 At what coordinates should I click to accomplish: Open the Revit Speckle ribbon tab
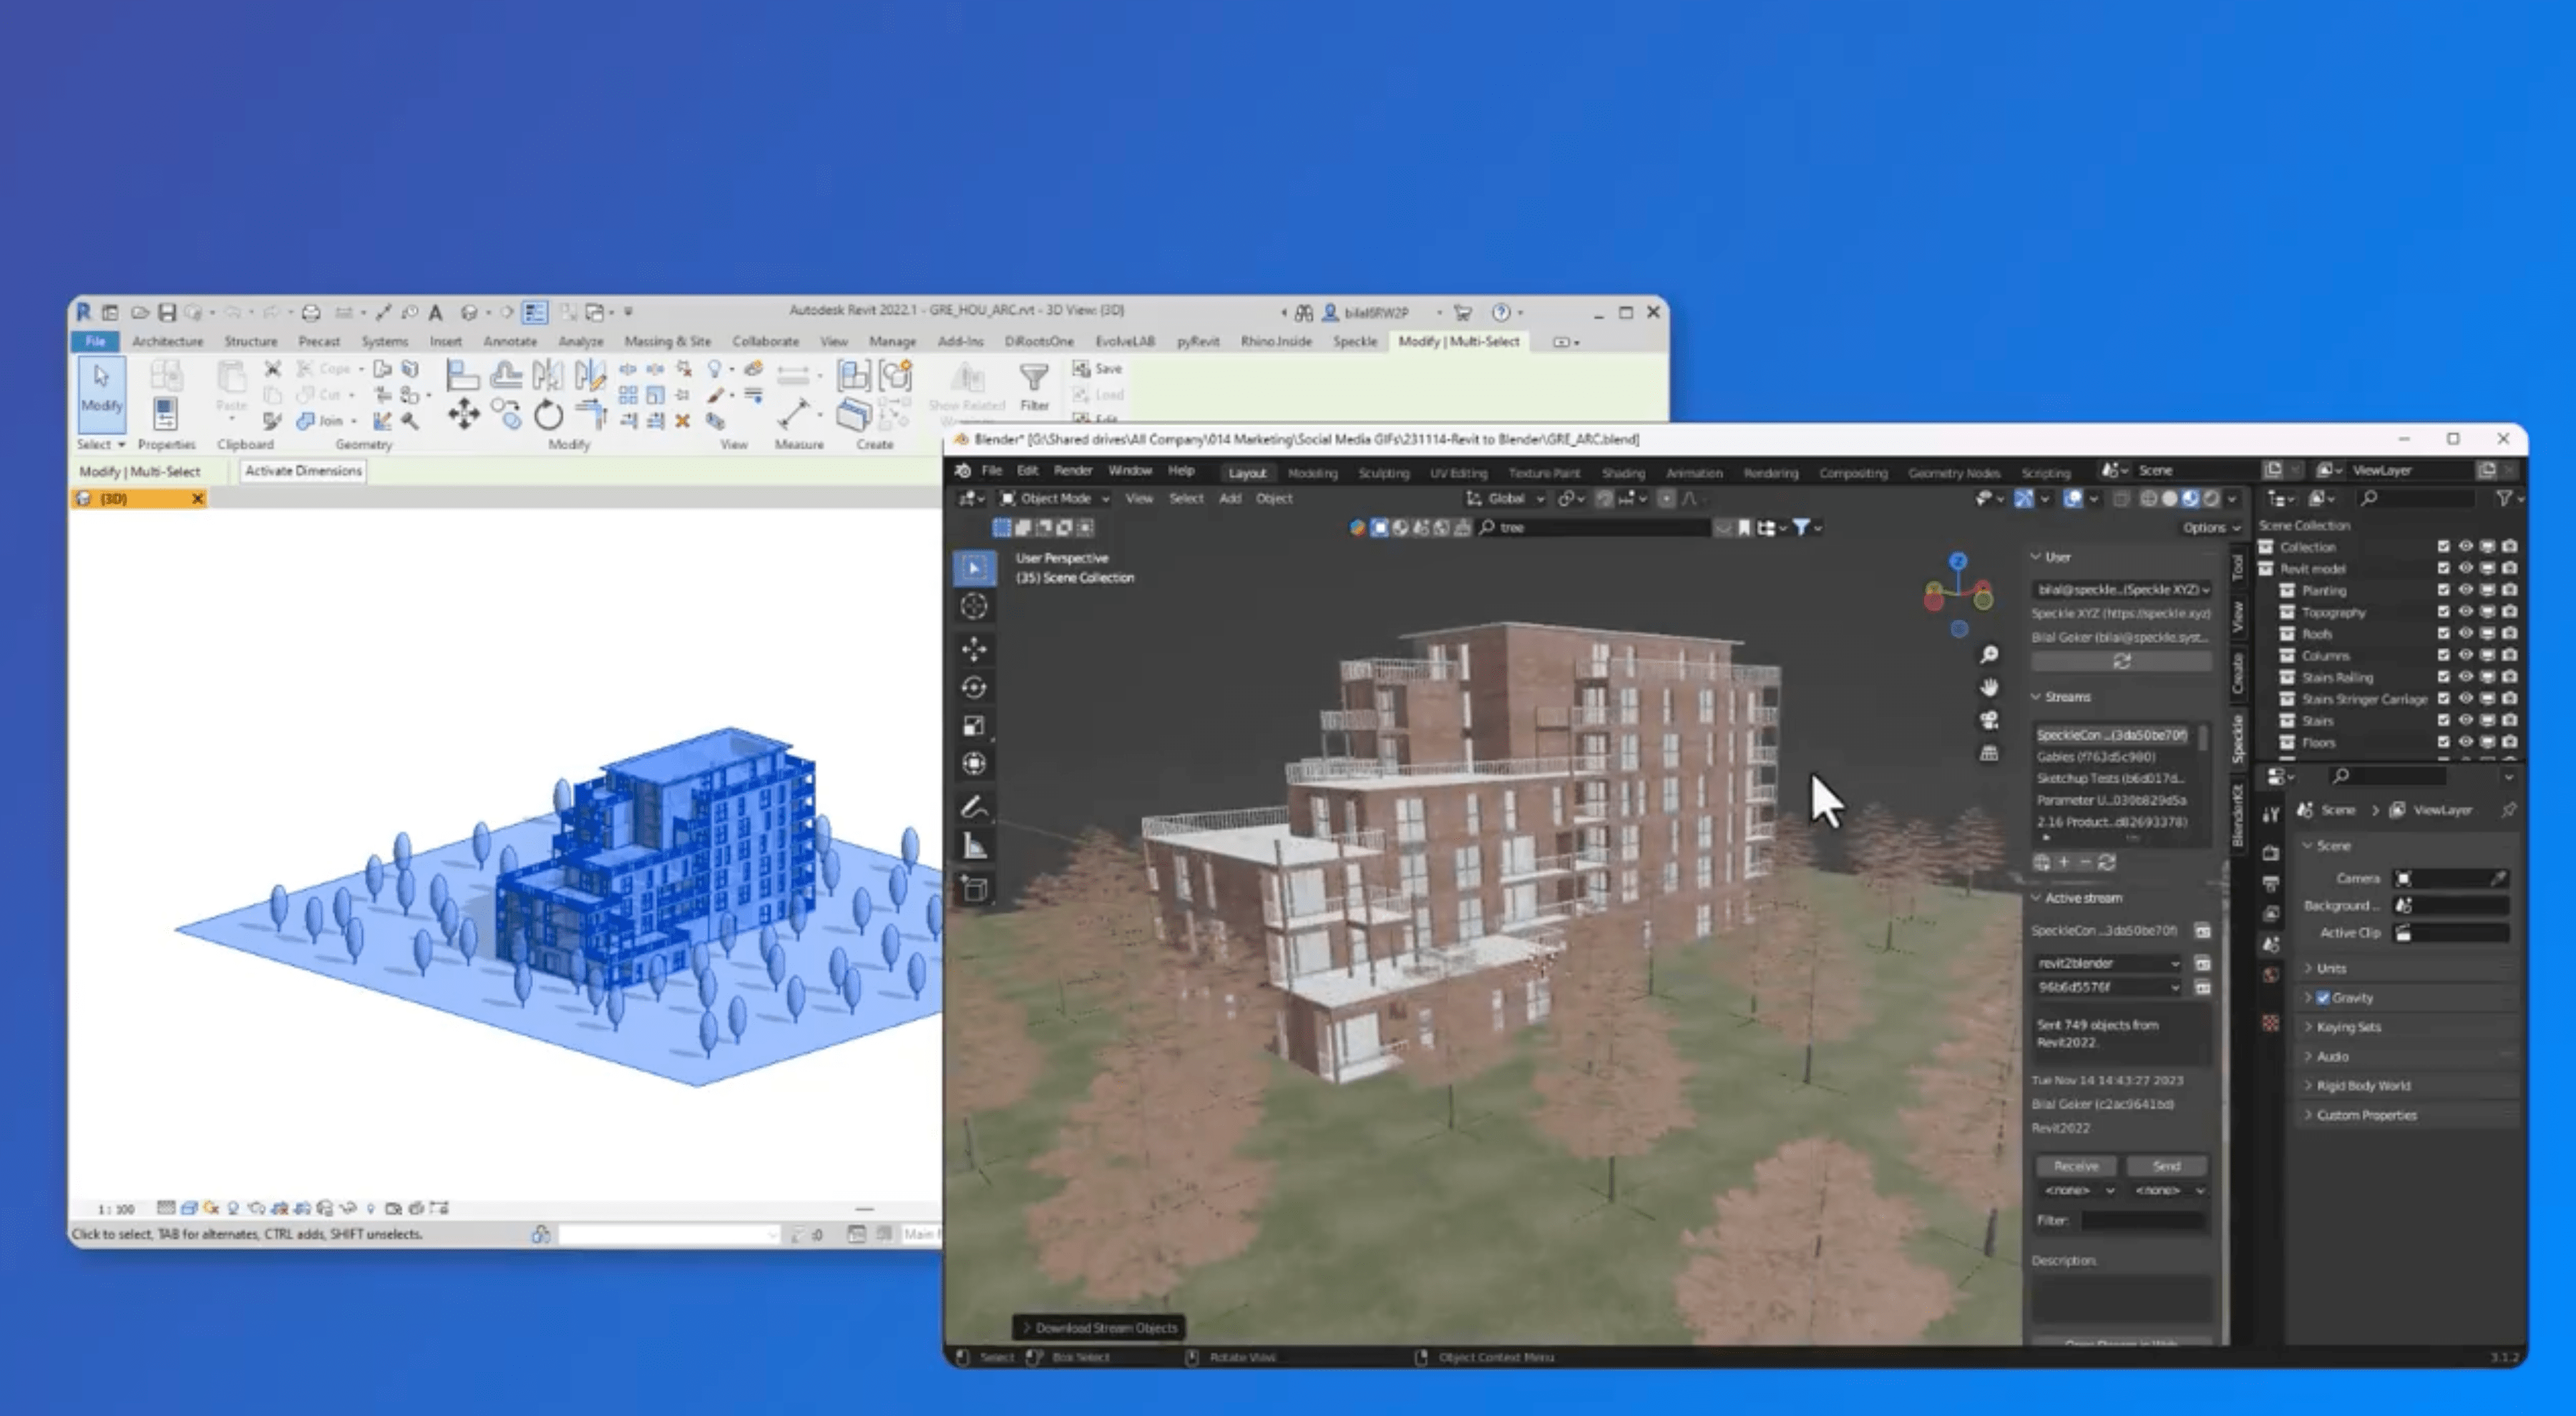[x=1355, y=342]
